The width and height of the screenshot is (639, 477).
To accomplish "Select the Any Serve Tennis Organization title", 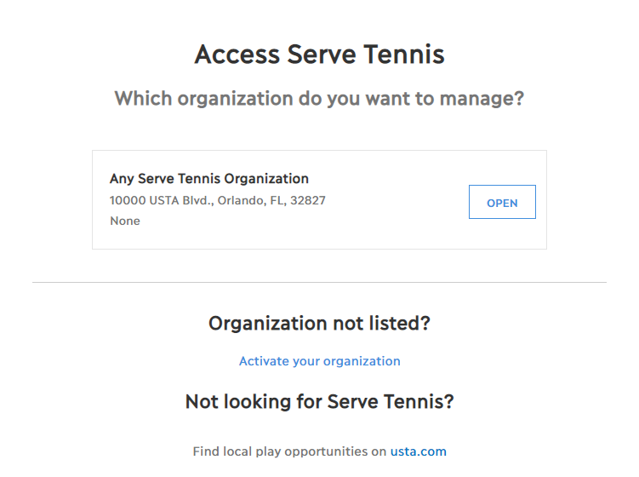I will click(x=209, y=179).
